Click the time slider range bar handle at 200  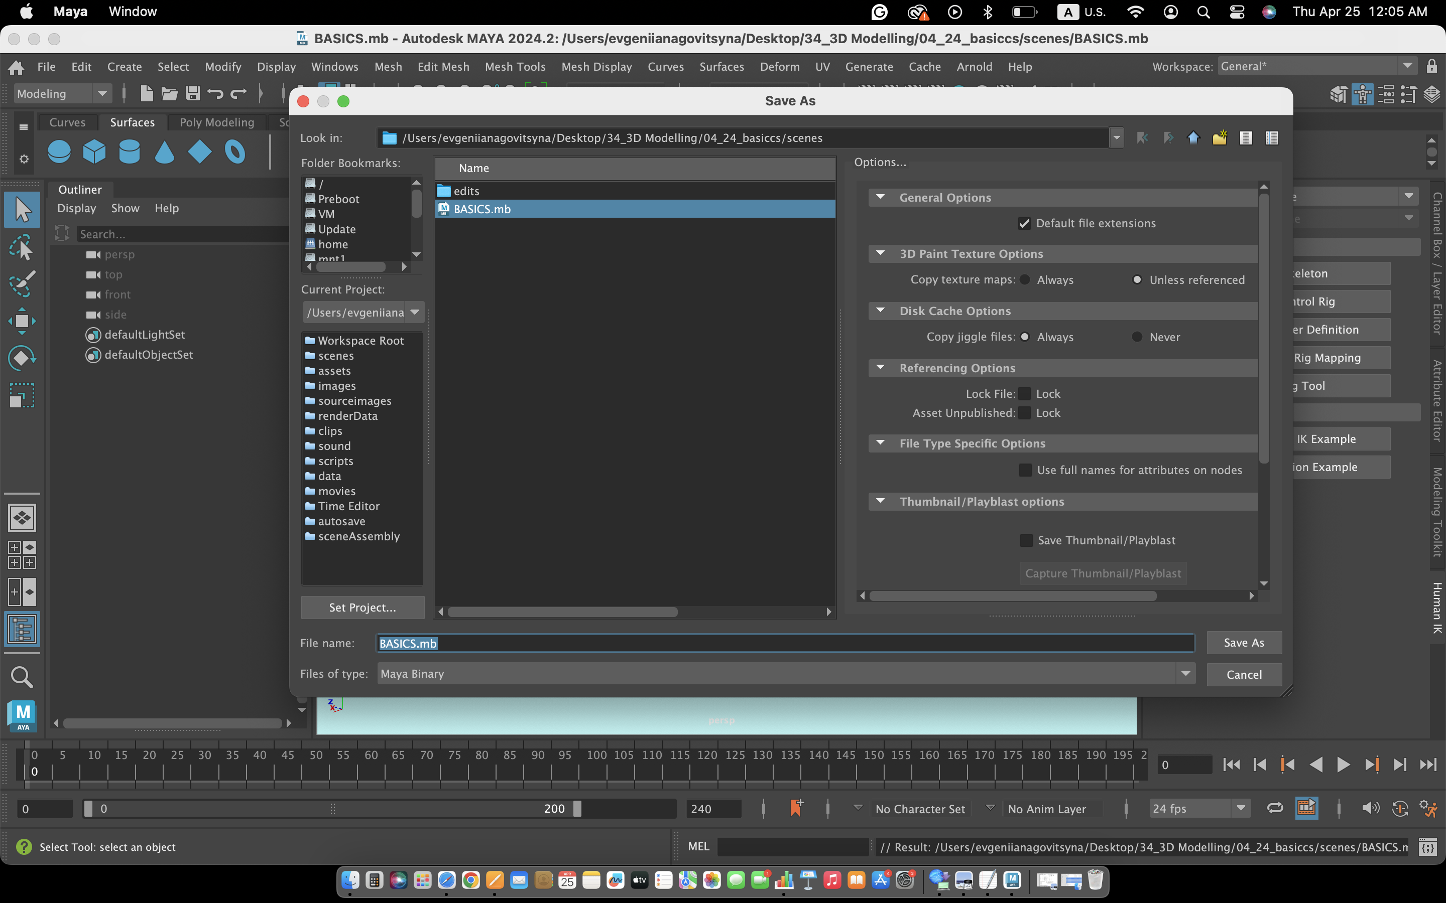click(577, 809)
